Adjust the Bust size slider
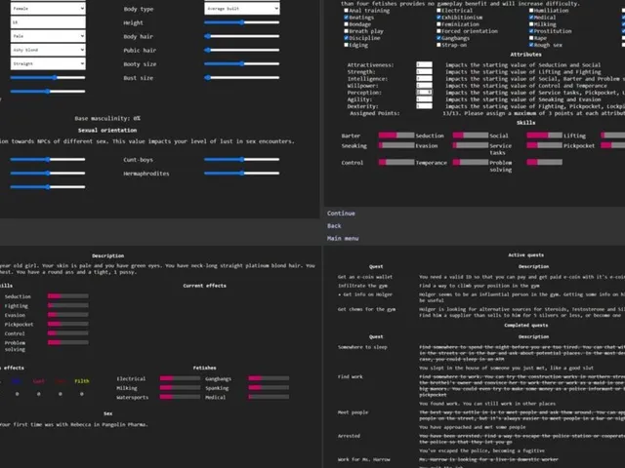 241,78
